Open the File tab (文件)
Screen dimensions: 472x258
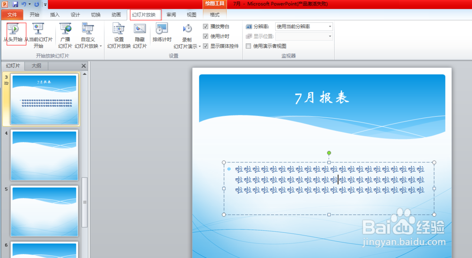[x=12, y=15]
